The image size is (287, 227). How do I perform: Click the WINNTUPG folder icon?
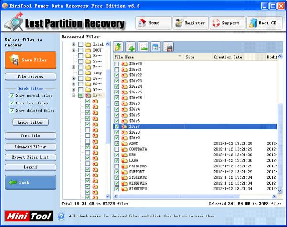(x=125, y=189)
